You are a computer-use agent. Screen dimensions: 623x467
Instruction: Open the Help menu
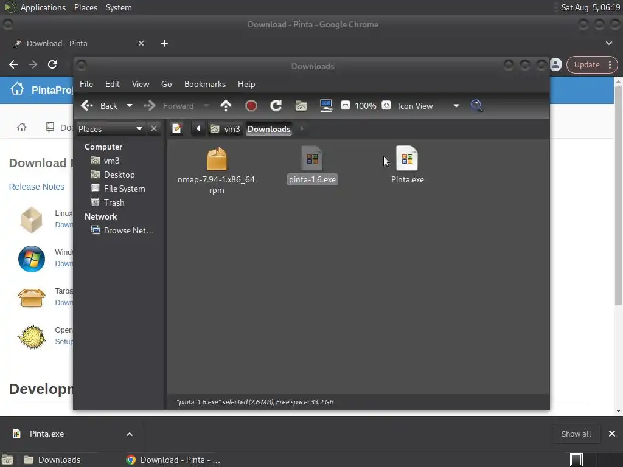(x=246, y=84)
